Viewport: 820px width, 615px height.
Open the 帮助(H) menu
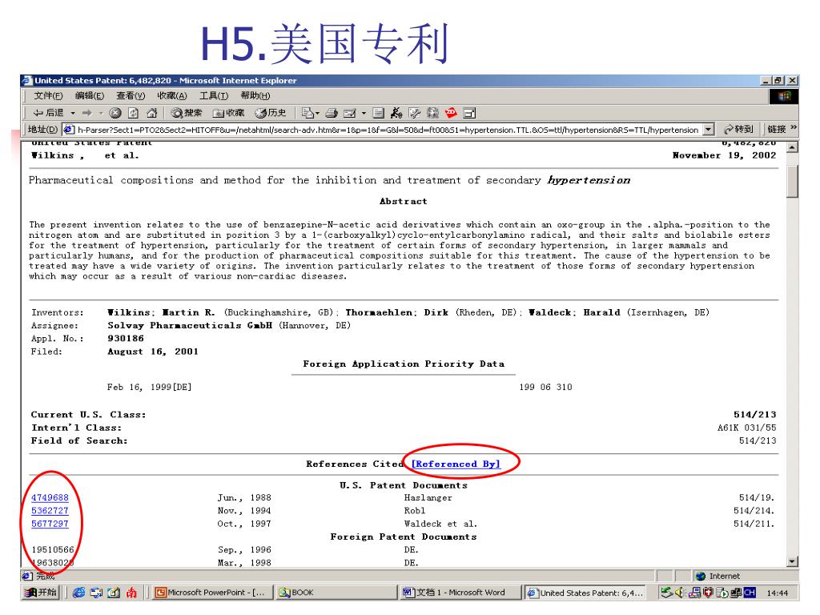255,96
